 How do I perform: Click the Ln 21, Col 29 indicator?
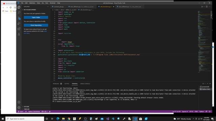click(177, 112)
